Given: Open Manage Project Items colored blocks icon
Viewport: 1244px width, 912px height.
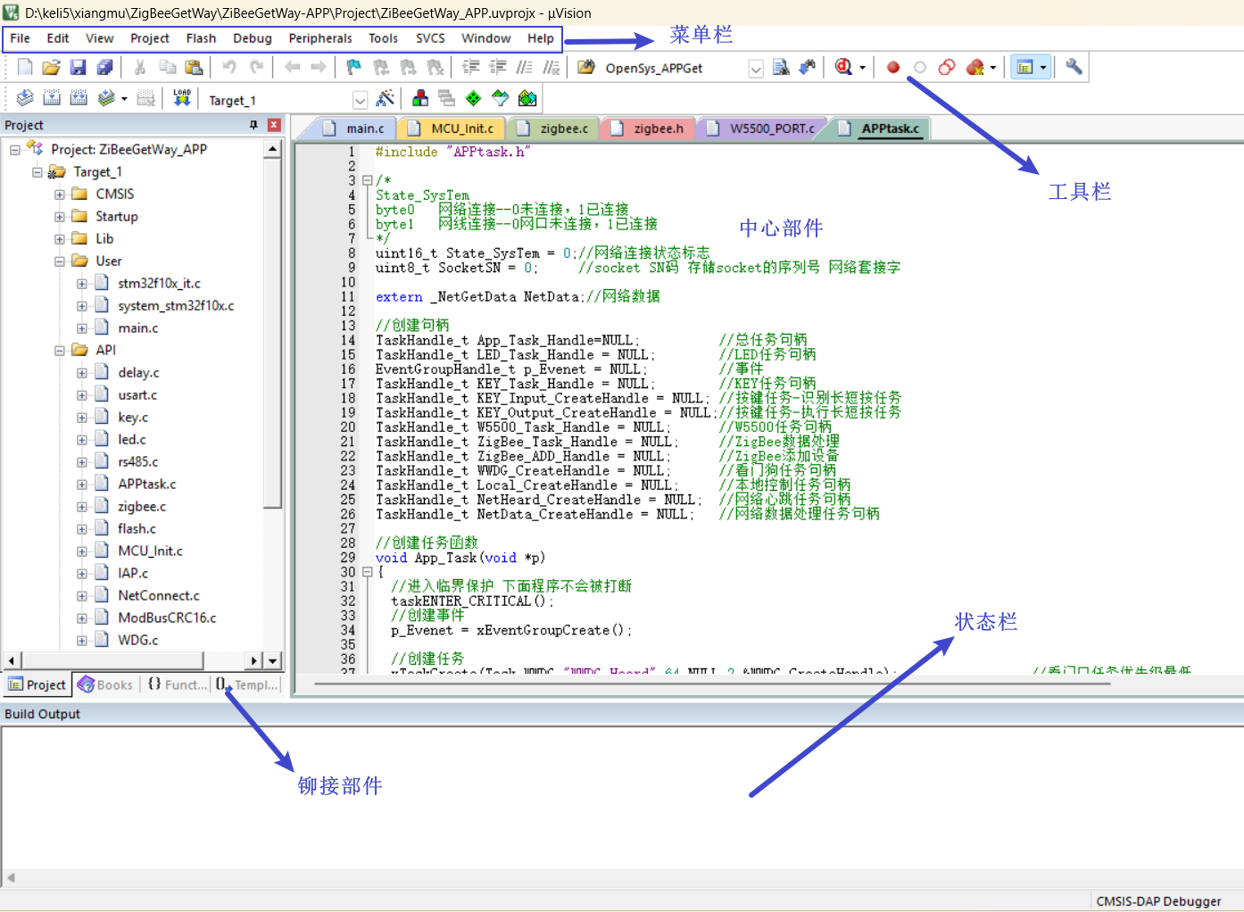Looking at the screenshot, I should [x=420, y=98].
